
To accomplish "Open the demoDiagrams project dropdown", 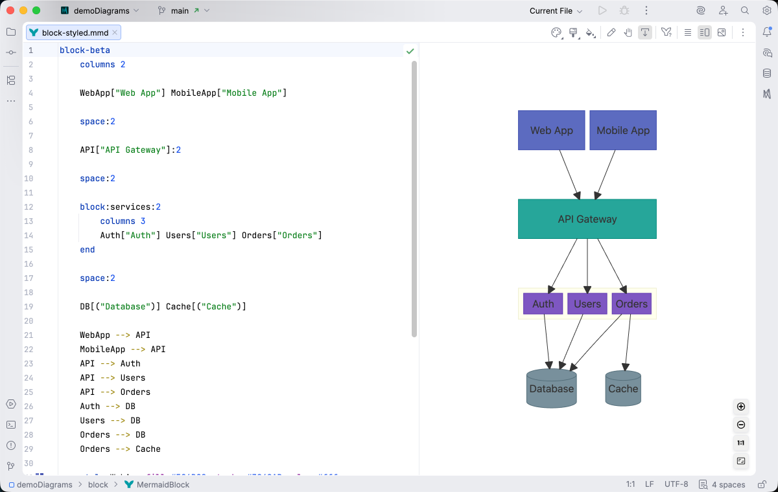I will coord(99,10).
